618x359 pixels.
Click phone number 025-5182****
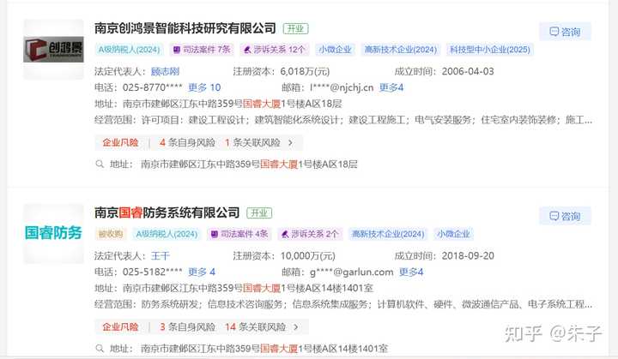(153, 272)
